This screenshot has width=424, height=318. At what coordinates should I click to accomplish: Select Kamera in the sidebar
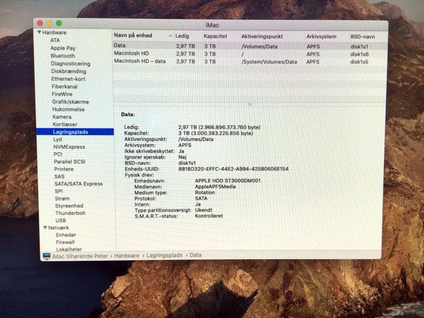(x=62, y=117)
